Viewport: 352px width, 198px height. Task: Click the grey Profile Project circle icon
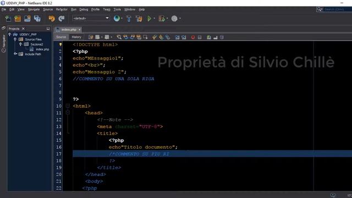point(174,18)
